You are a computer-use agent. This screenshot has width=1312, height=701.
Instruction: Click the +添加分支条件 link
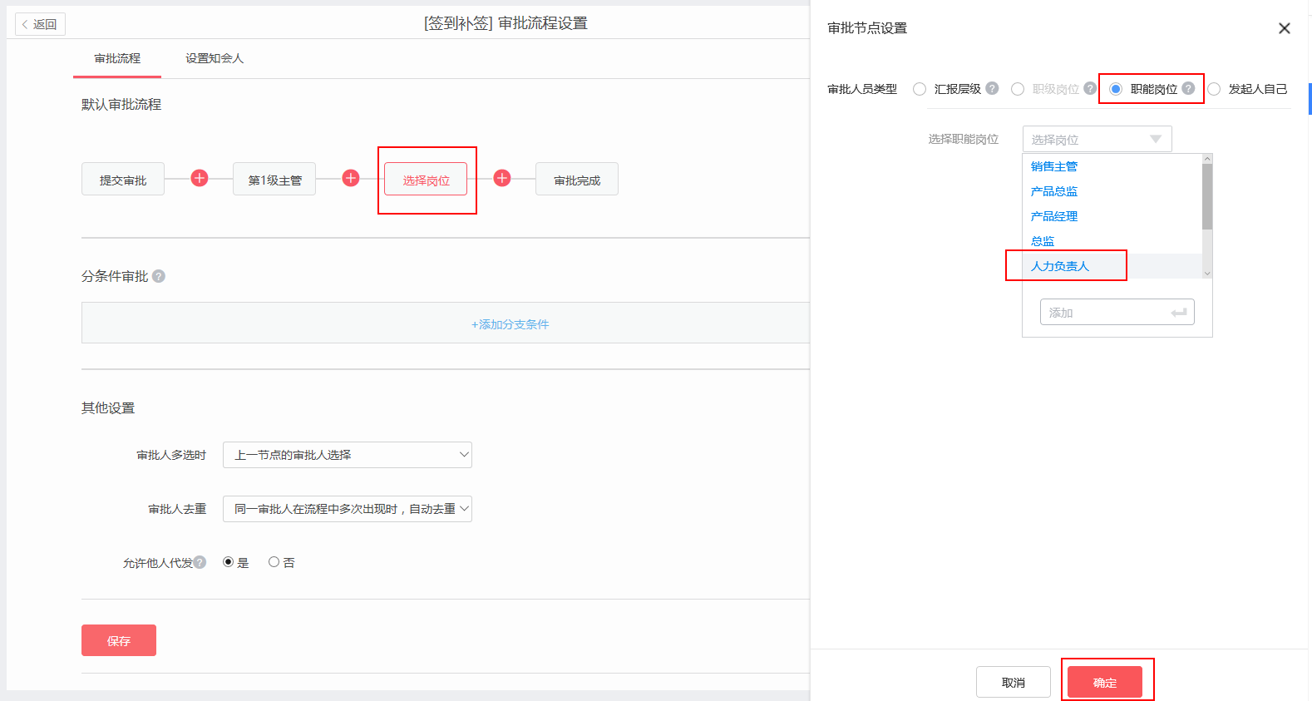coord(510,324)
